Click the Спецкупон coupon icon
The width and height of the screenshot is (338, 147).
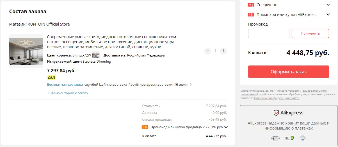point(251,5)
